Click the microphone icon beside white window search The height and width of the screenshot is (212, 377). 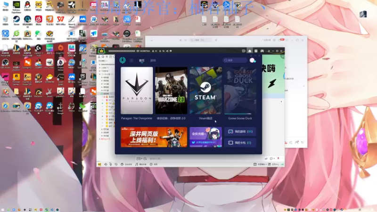point(216,40)
